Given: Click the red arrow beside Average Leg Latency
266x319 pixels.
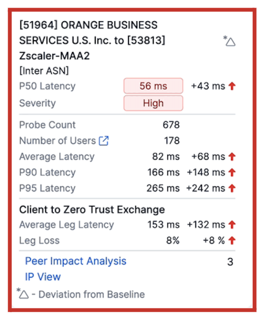Looking at the screenshot, I should pos(232,225).
